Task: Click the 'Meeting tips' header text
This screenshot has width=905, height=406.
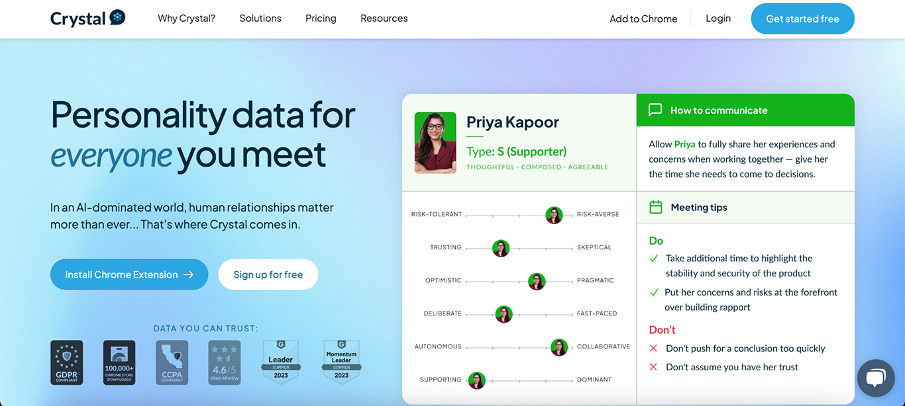Action: pos(699,207)
